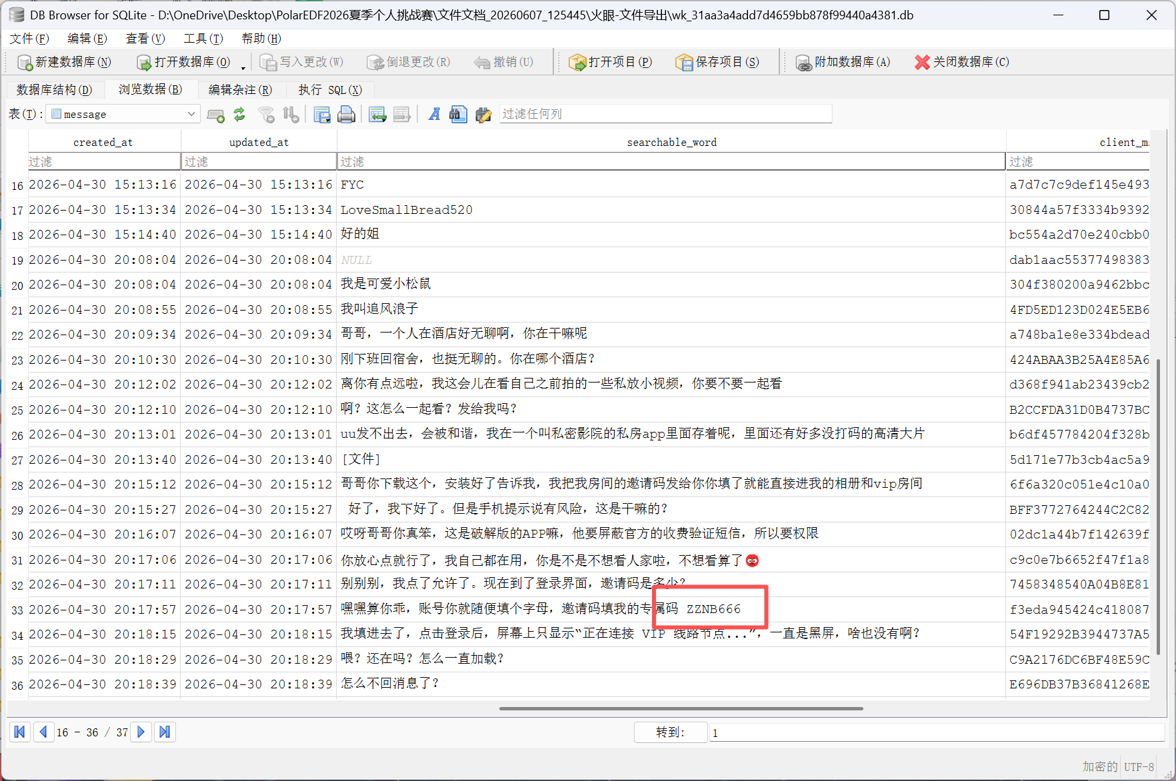Click the filter box under searchable_word
The width and height of the screenshot is (1176, 781).
coord(671,161)
